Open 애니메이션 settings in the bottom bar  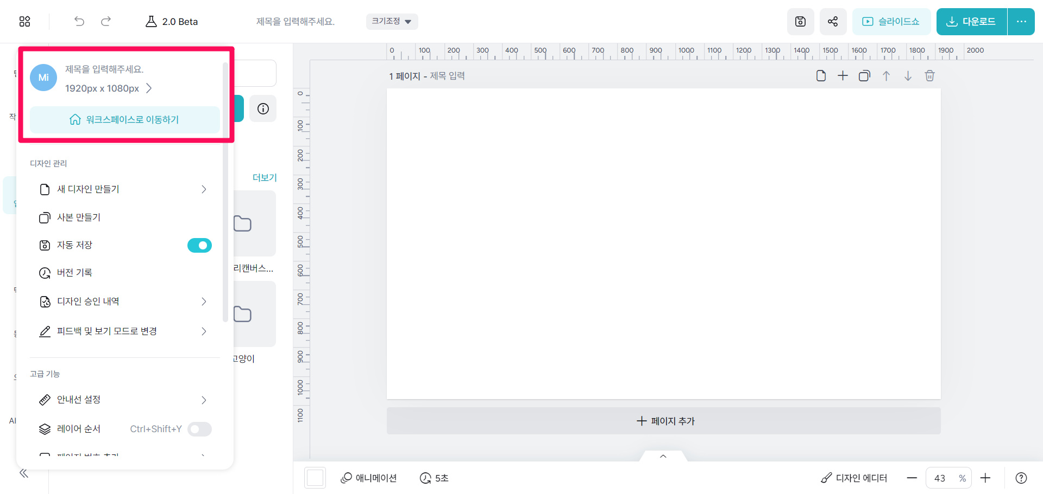[368, 478]
